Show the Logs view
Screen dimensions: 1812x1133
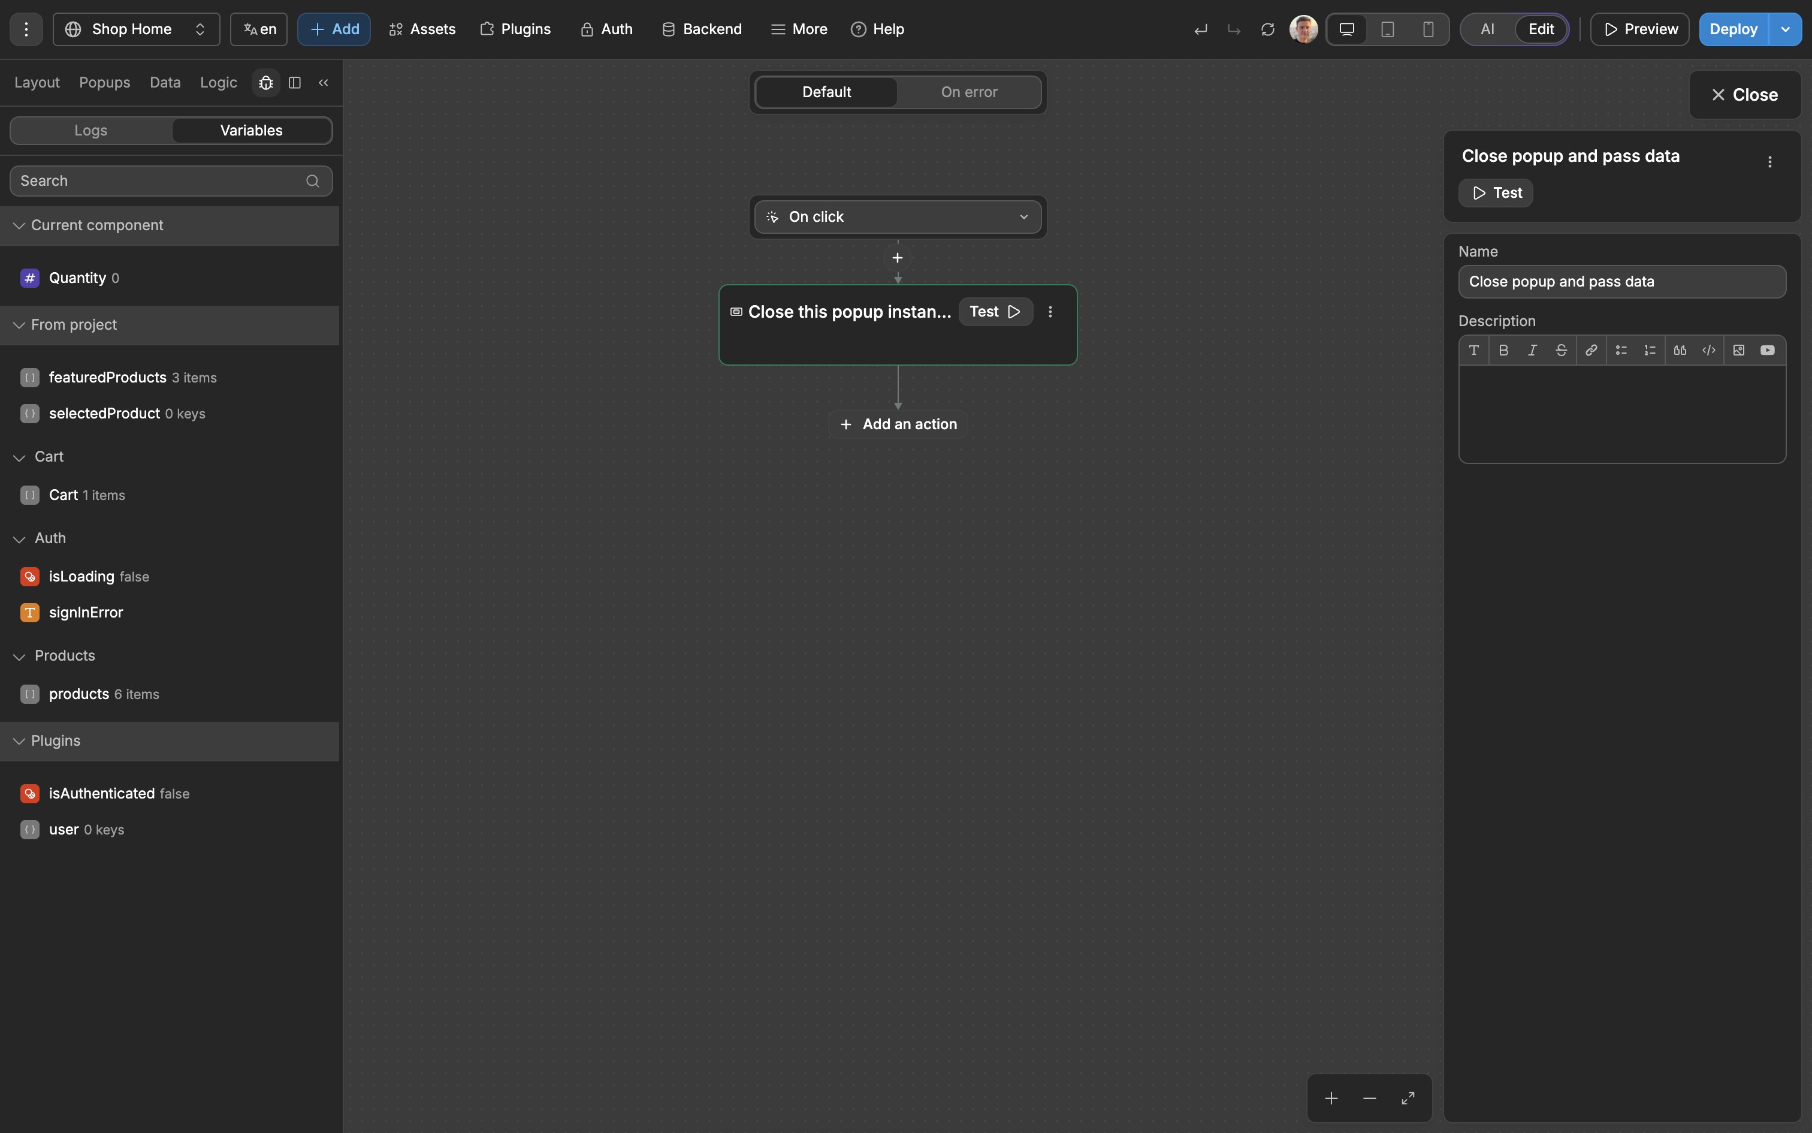tap(91, 131)
